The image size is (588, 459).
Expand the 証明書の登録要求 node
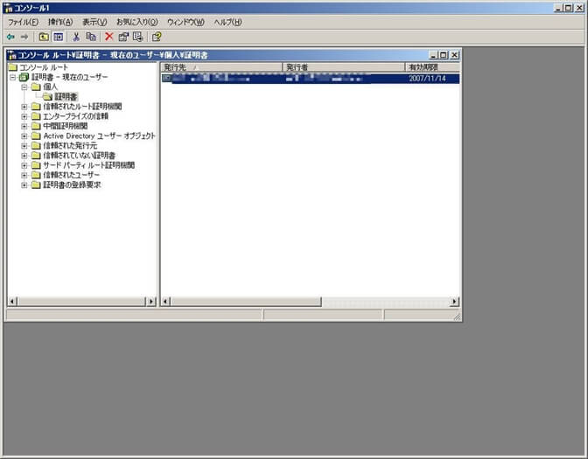coord(24,184)
